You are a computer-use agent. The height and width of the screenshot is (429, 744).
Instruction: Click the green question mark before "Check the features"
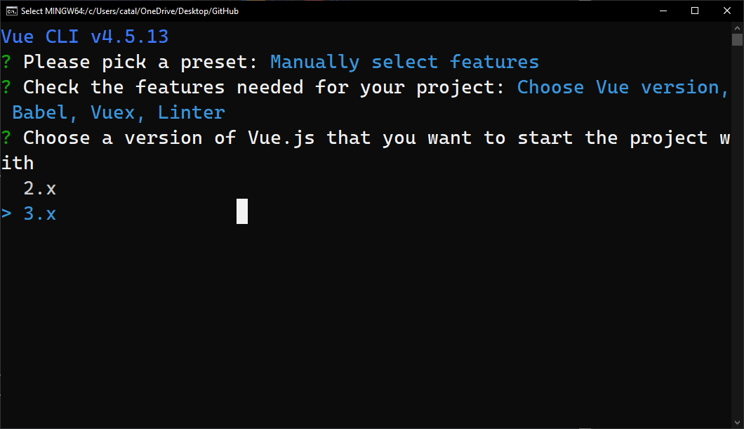tap(6, 88)
